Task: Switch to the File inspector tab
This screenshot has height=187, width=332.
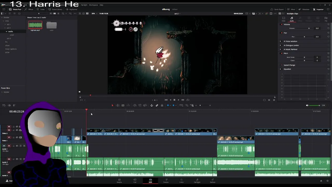Action: click(x=326, y=19)
